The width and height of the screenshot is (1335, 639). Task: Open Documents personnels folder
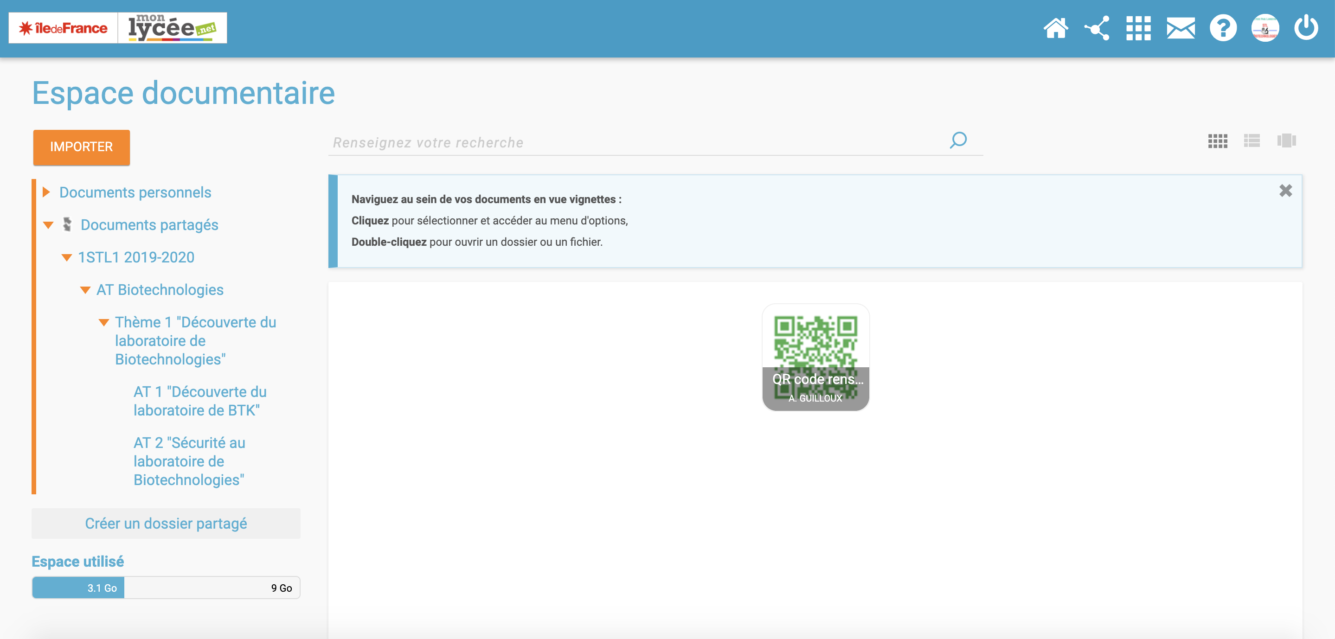coord(135,192)
